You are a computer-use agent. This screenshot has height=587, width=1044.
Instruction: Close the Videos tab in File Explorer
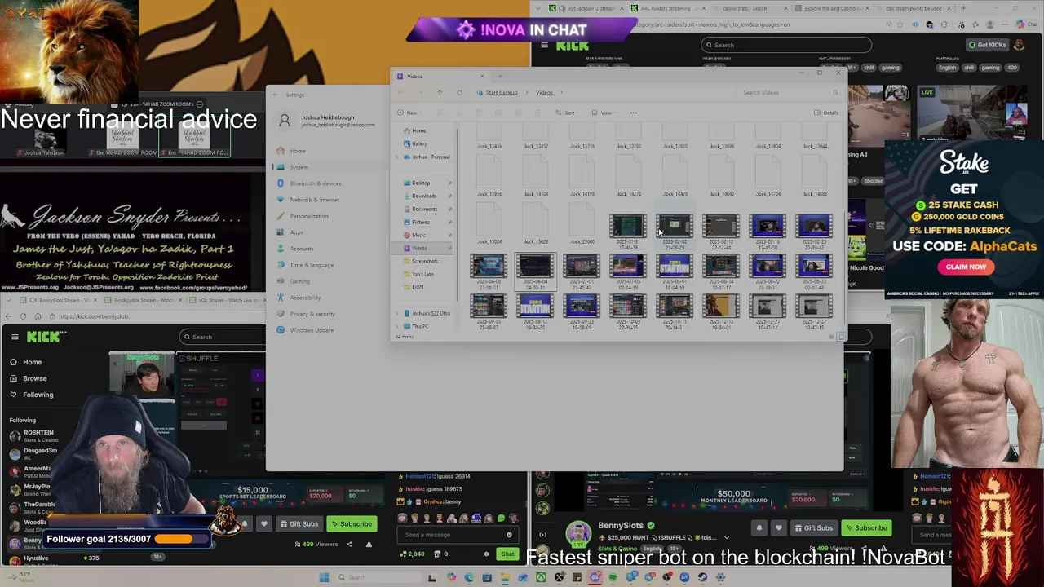point(482,76)
